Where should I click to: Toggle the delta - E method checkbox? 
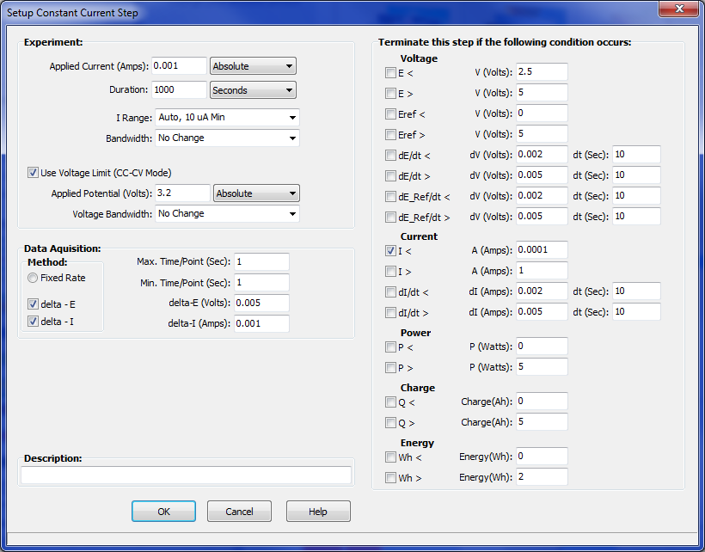[x=34, y=304]
